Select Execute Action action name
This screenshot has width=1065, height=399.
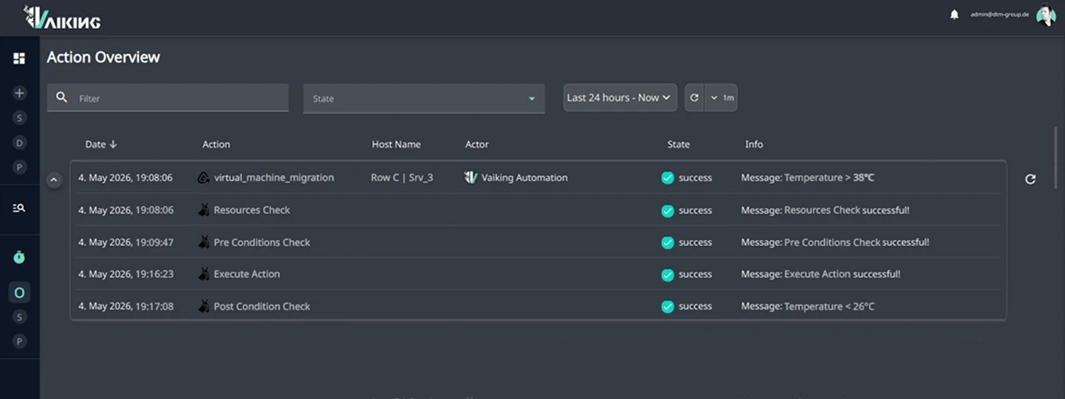pyautogui.click(x=247, y=274)
